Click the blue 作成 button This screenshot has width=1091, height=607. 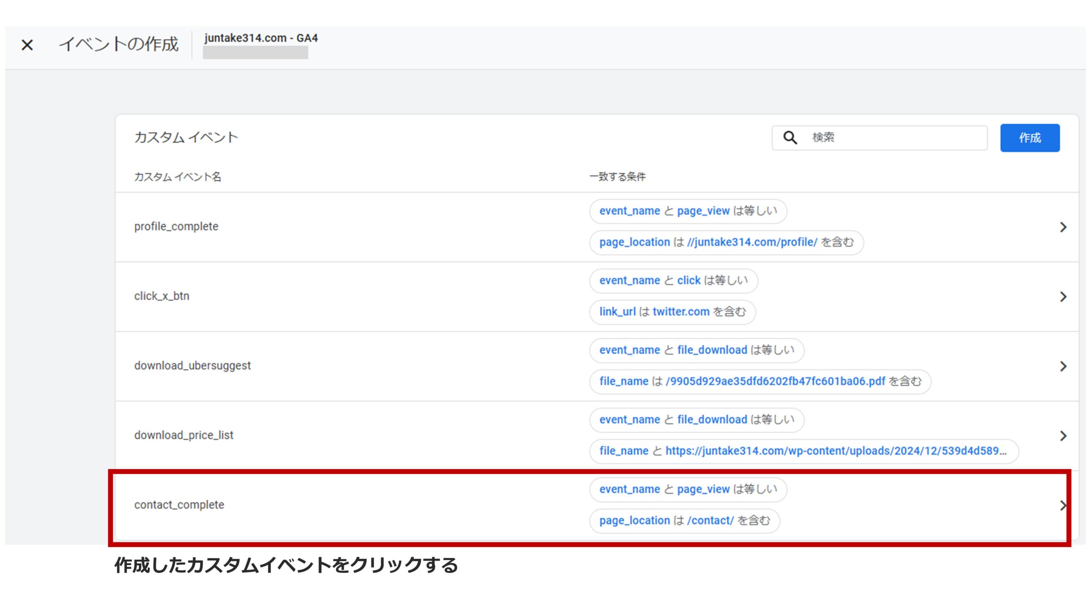coord(1030,137)
